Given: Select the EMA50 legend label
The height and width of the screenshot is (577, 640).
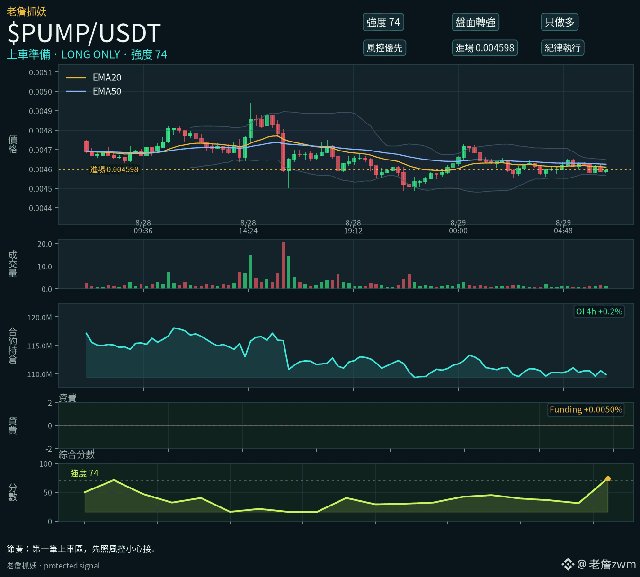Looking at the screenshot, I should [107, 91].
